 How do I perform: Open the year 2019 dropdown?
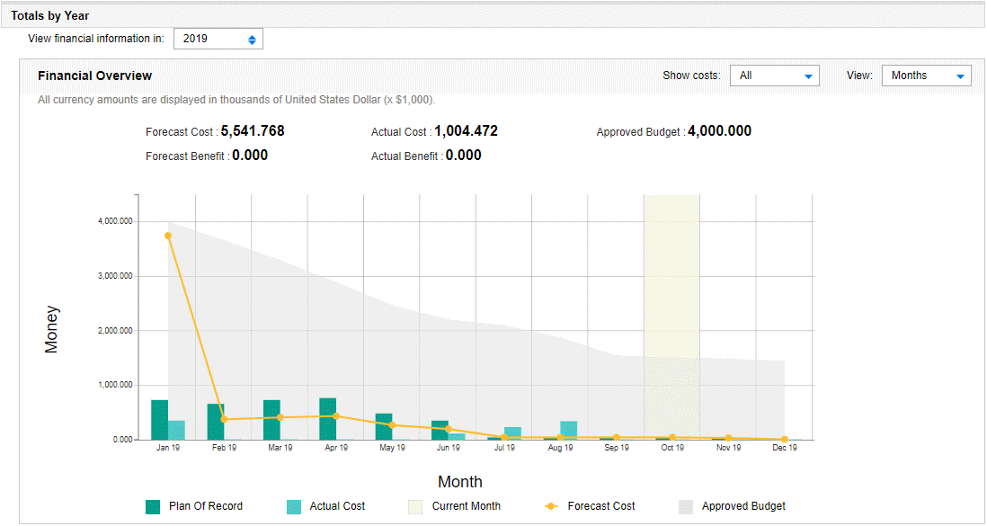pyautogui.click(x=218, y=40)
